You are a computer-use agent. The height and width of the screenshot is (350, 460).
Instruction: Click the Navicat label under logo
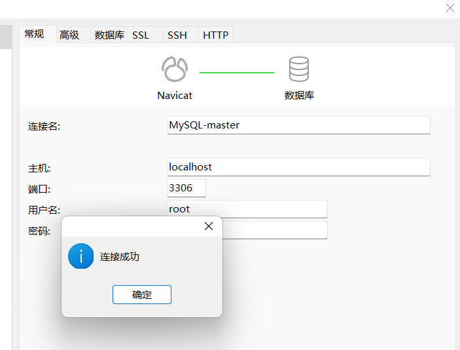click(175, 96)
